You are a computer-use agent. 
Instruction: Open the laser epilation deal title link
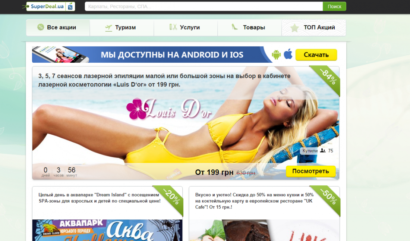click(x=164, y=80)
